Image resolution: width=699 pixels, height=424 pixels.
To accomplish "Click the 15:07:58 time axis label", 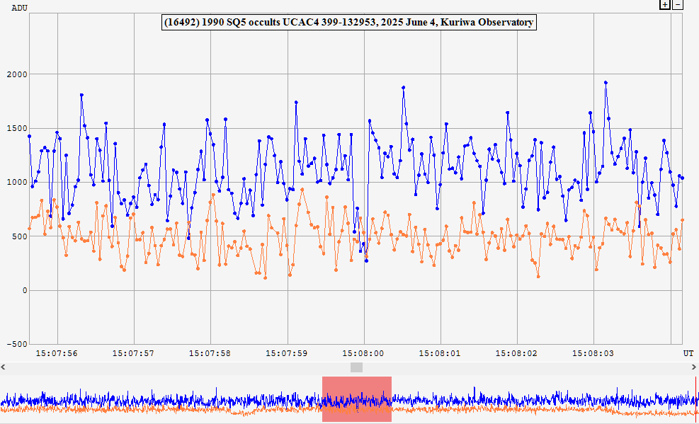I will pyautogui.click(x=210, y=353).
